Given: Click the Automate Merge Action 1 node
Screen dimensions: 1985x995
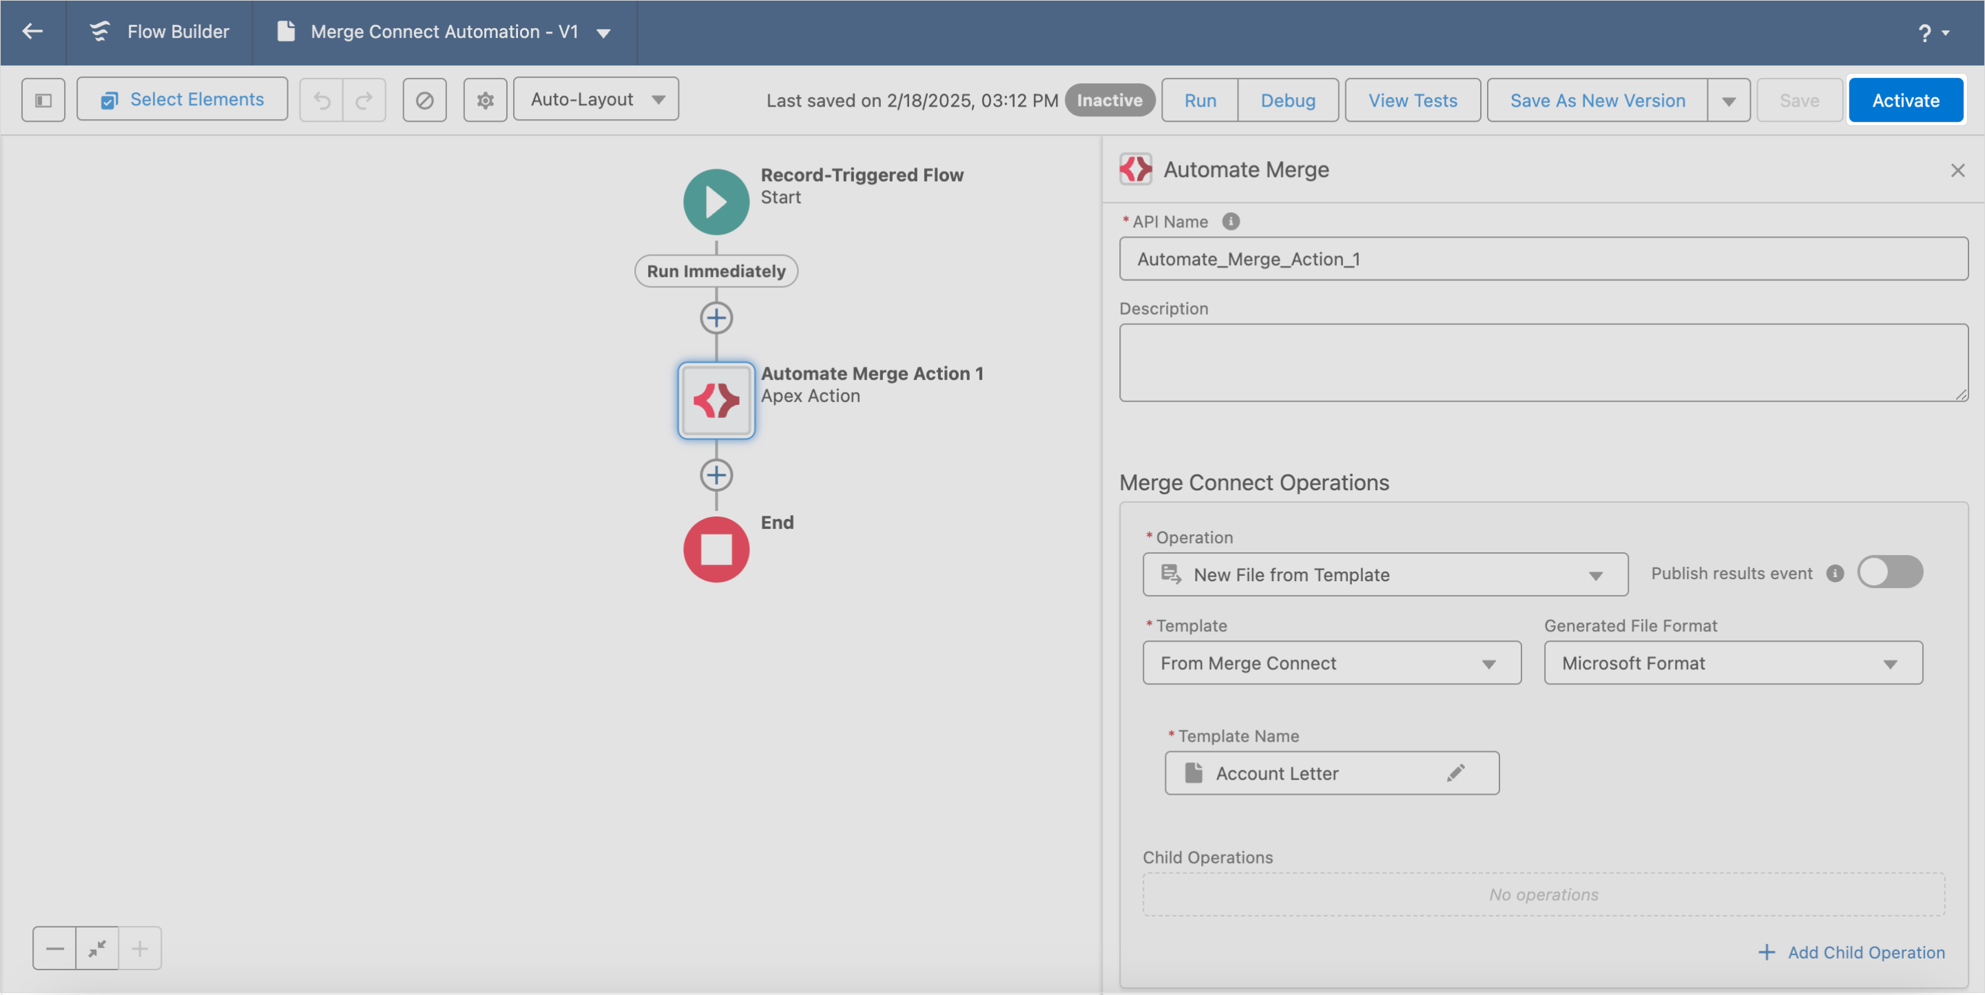Looking at the screenshot, I should pos(716,401).
